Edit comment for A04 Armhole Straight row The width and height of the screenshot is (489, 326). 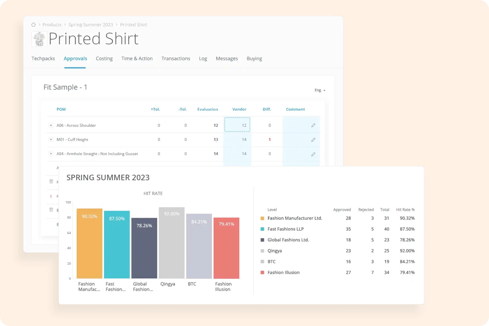coord(313,154)
